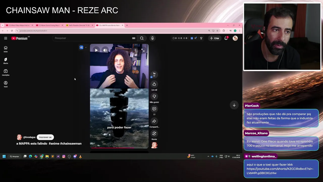Open the #chainsawman hashtag
This screenshot has width=323, height=182.
pyautogui.click(x=71, y=144)
